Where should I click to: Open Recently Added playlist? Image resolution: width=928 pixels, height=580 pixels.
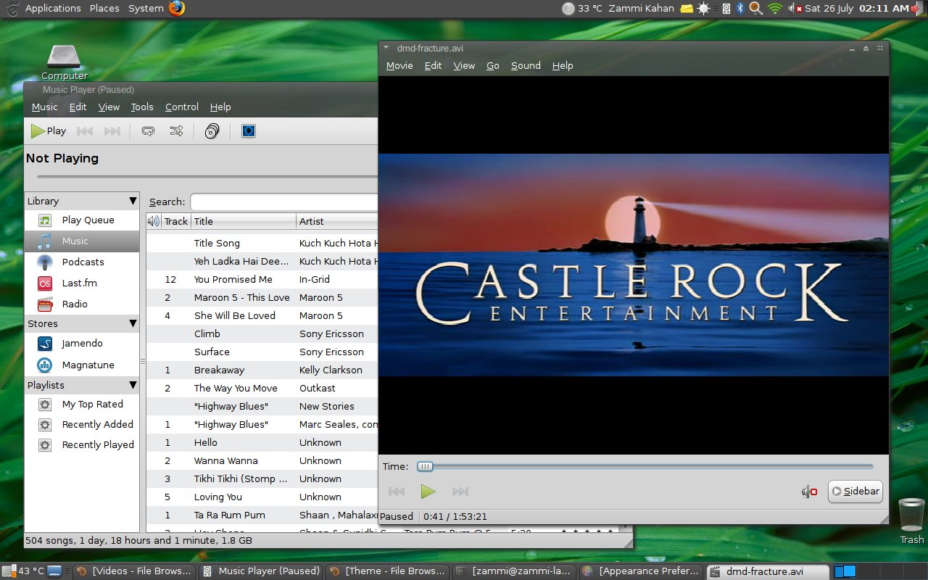click(81, 425)
